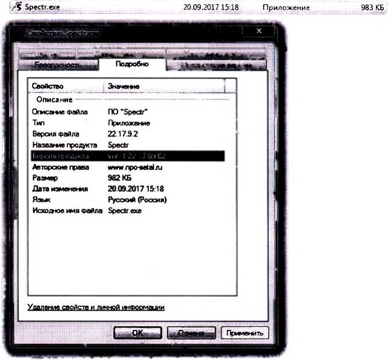Image resolution: width=388 pixels, height=360 pixels.
Task: Click Приложение type in the Explorer file row
Action: click(x=286, y=7)
